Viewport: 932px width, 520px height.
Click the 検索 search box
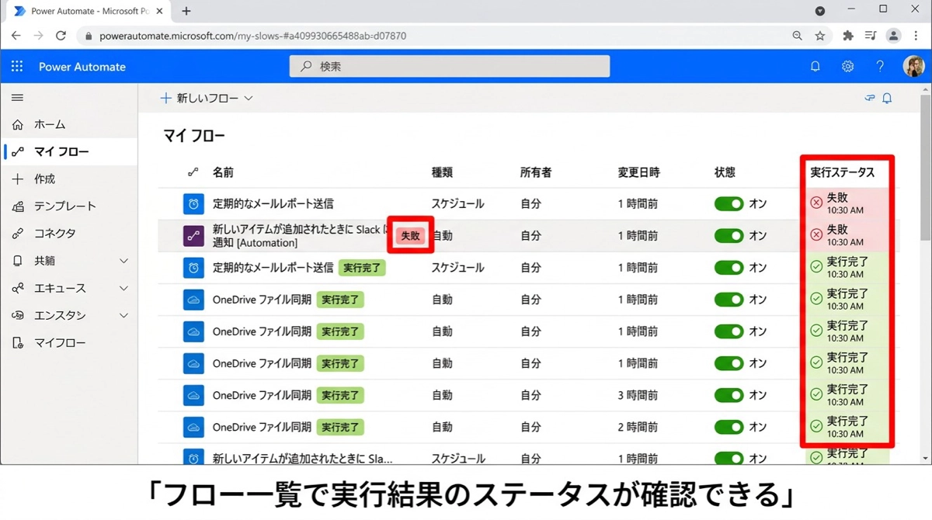450,67
